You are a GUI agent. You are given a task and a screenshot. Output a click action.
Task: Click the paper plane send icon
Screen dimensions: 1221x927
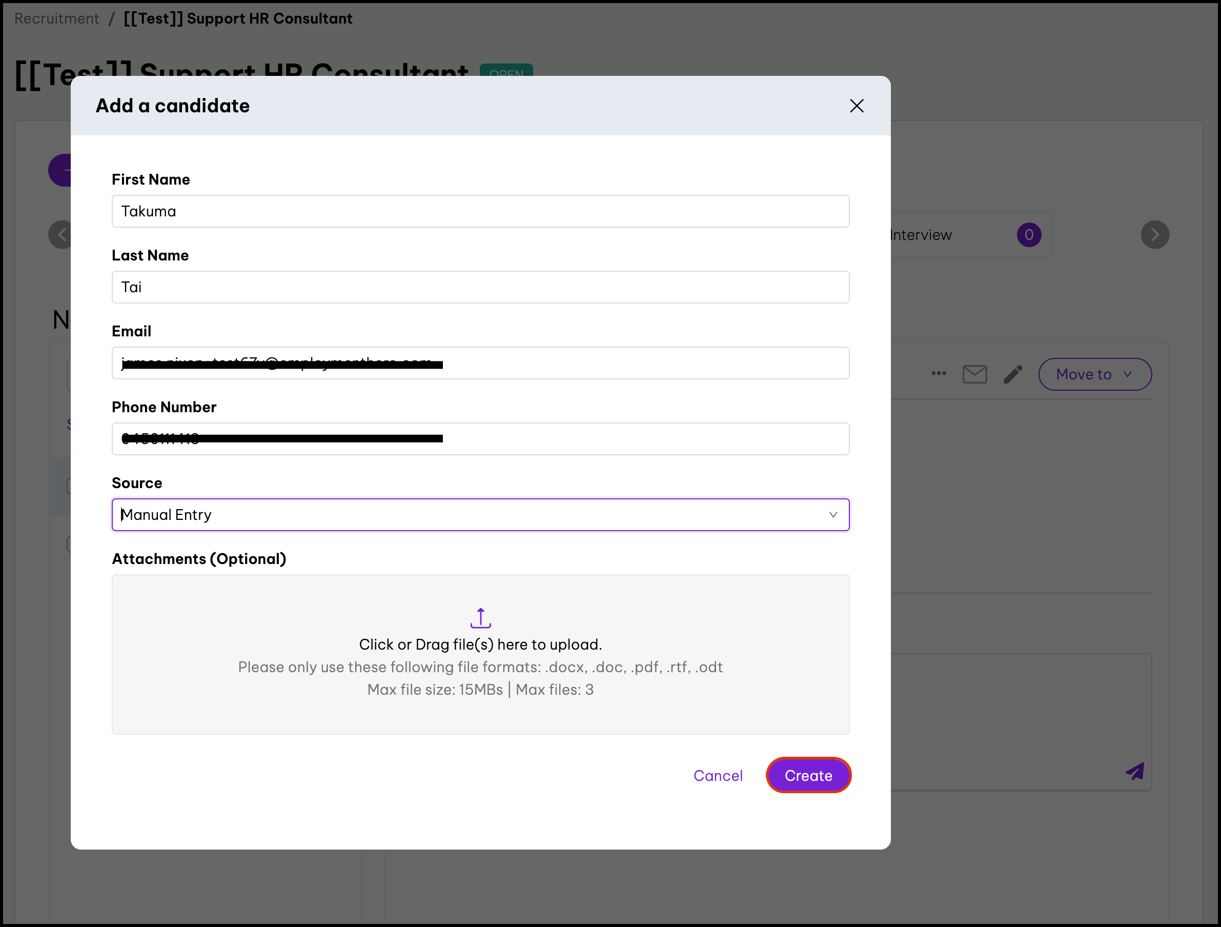1135,771
